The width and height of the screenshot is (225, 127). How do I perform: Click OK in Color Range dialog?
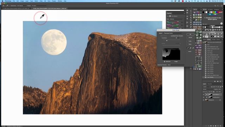(x=190, y=35)
